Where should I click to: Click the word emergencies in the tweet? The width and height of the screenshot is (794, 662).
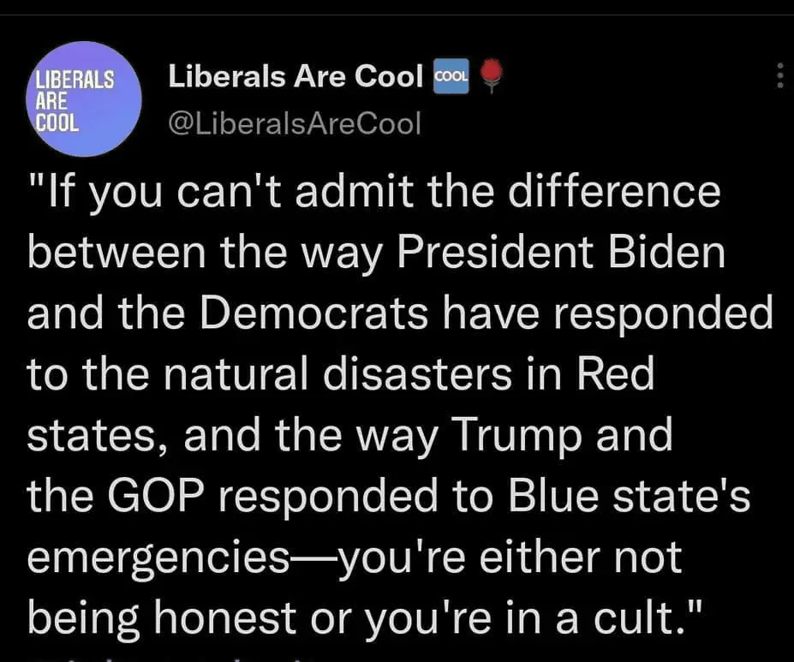158,558
